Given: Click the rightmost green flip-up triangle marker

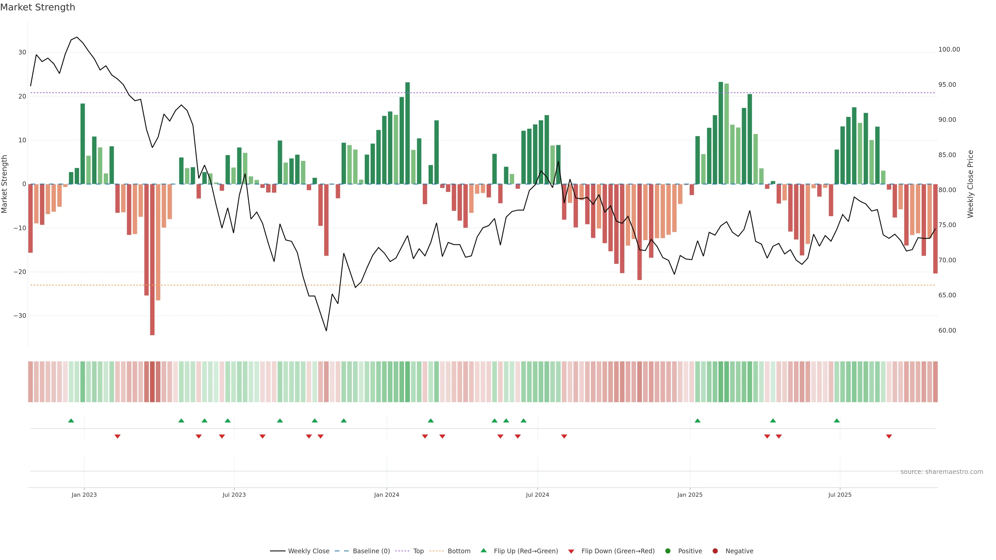Looking at the screenshot, I should [x=837, y=421].
